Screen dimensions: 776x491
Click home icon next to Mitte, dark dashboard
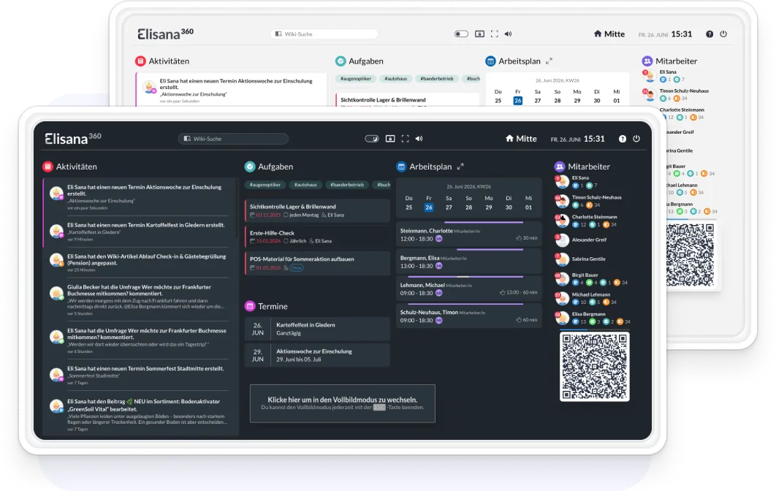(509, 139)
